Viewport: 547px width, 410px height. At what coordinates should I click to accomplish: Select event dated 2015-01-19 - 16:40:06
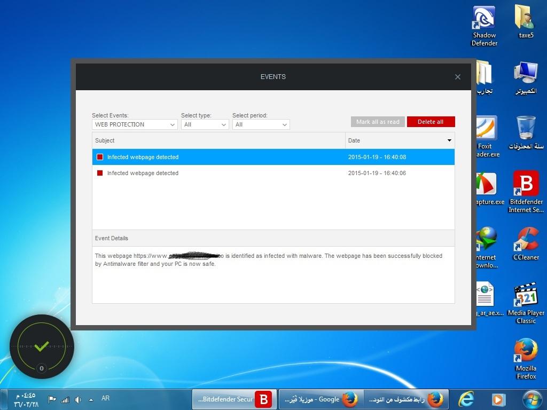click(x=273, y=173)
